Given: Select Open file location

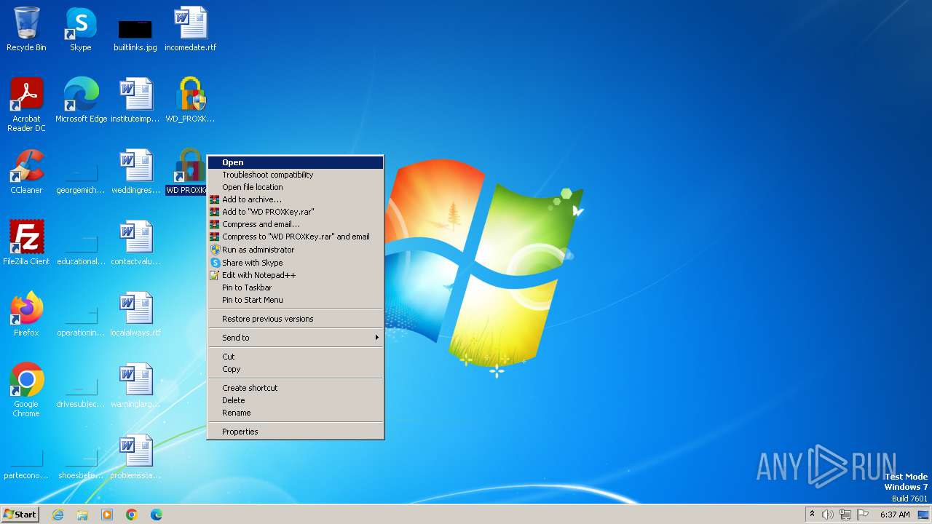Looking at the screenshot, I should coord(296,187).
